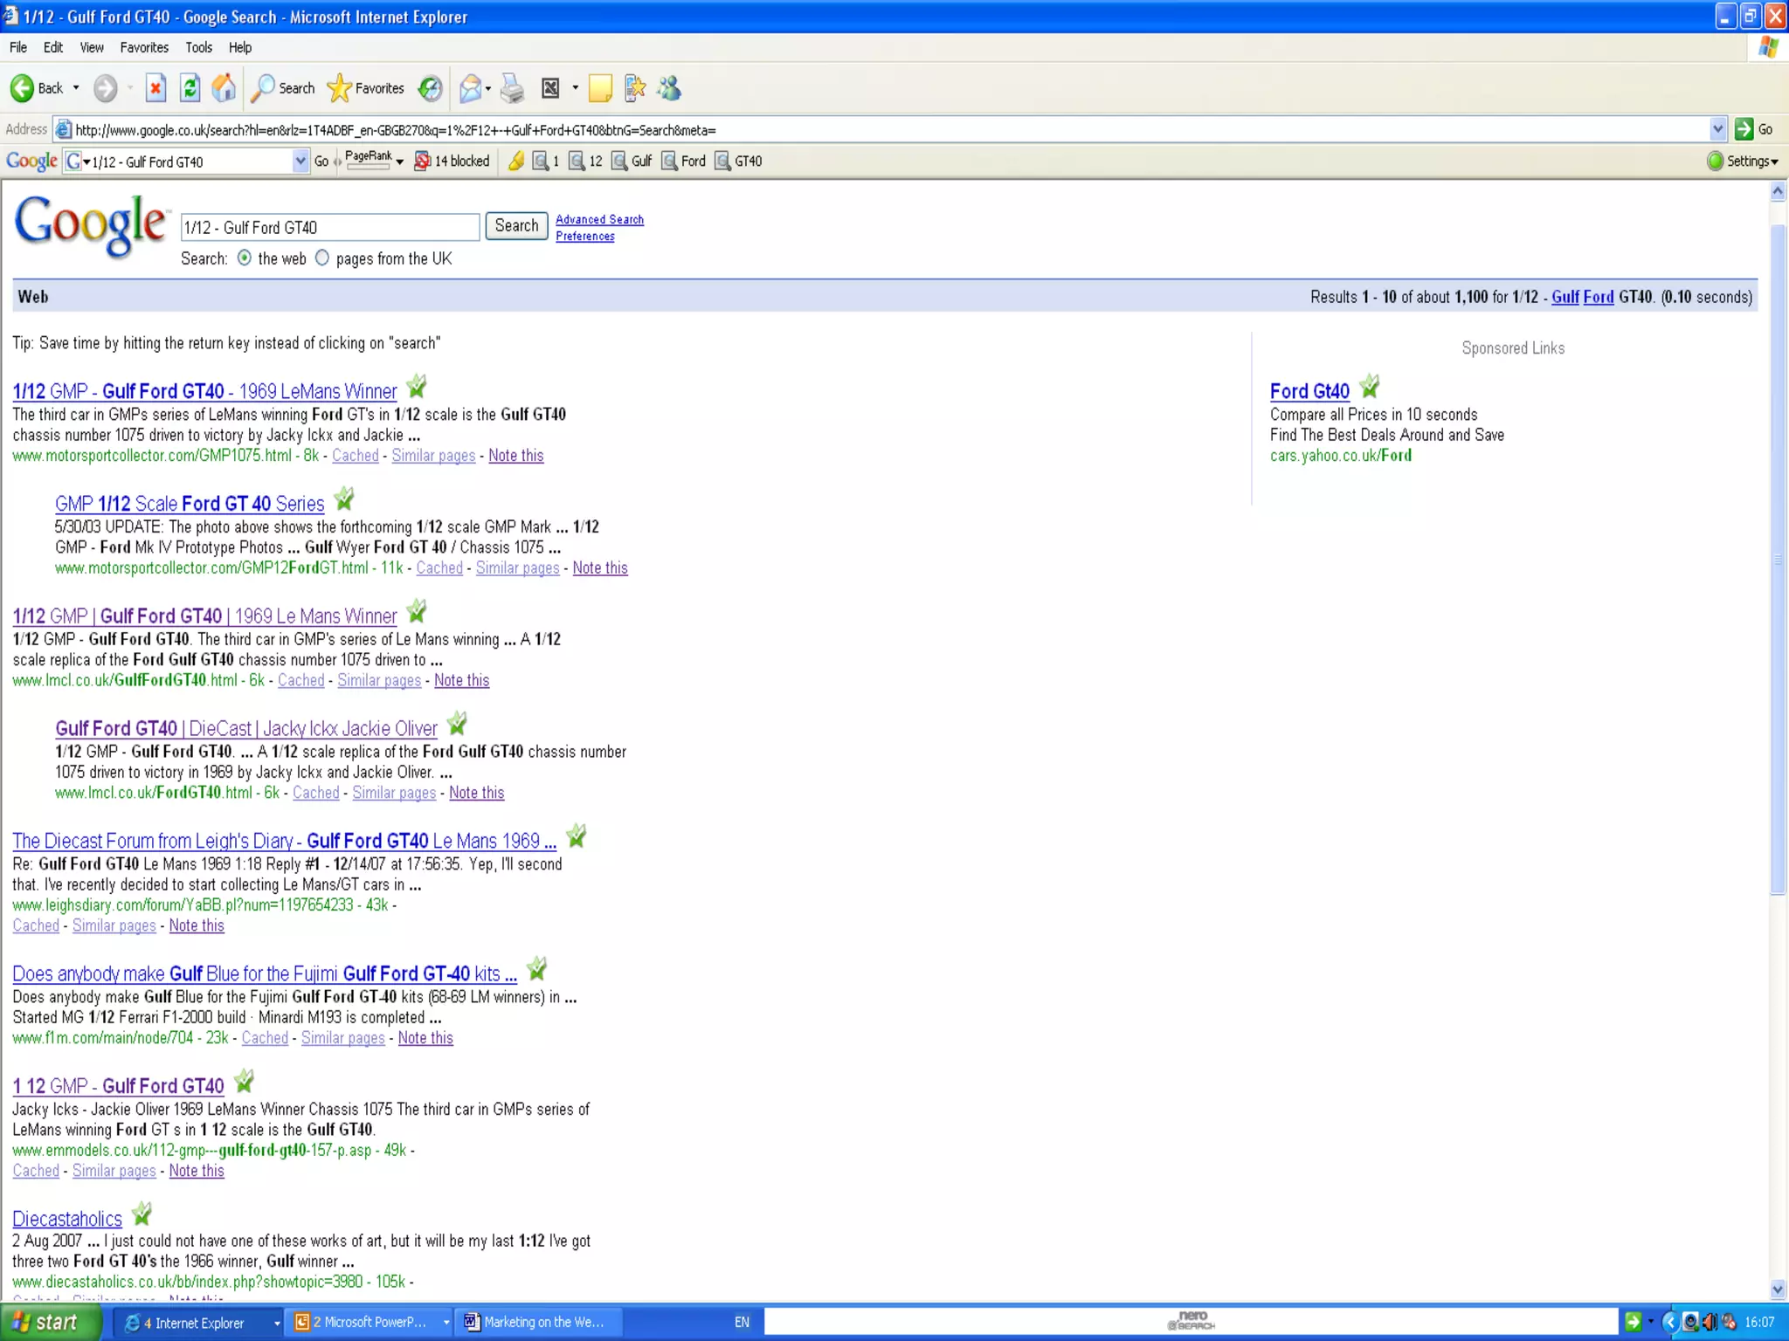Open the Tools menu
The image size is (1789, 1341).
click(198, 47)
